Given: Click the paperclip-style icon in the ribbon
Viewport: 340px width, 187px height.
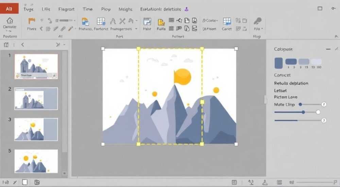Looking at the screenshot, I should tap(63, 29).
